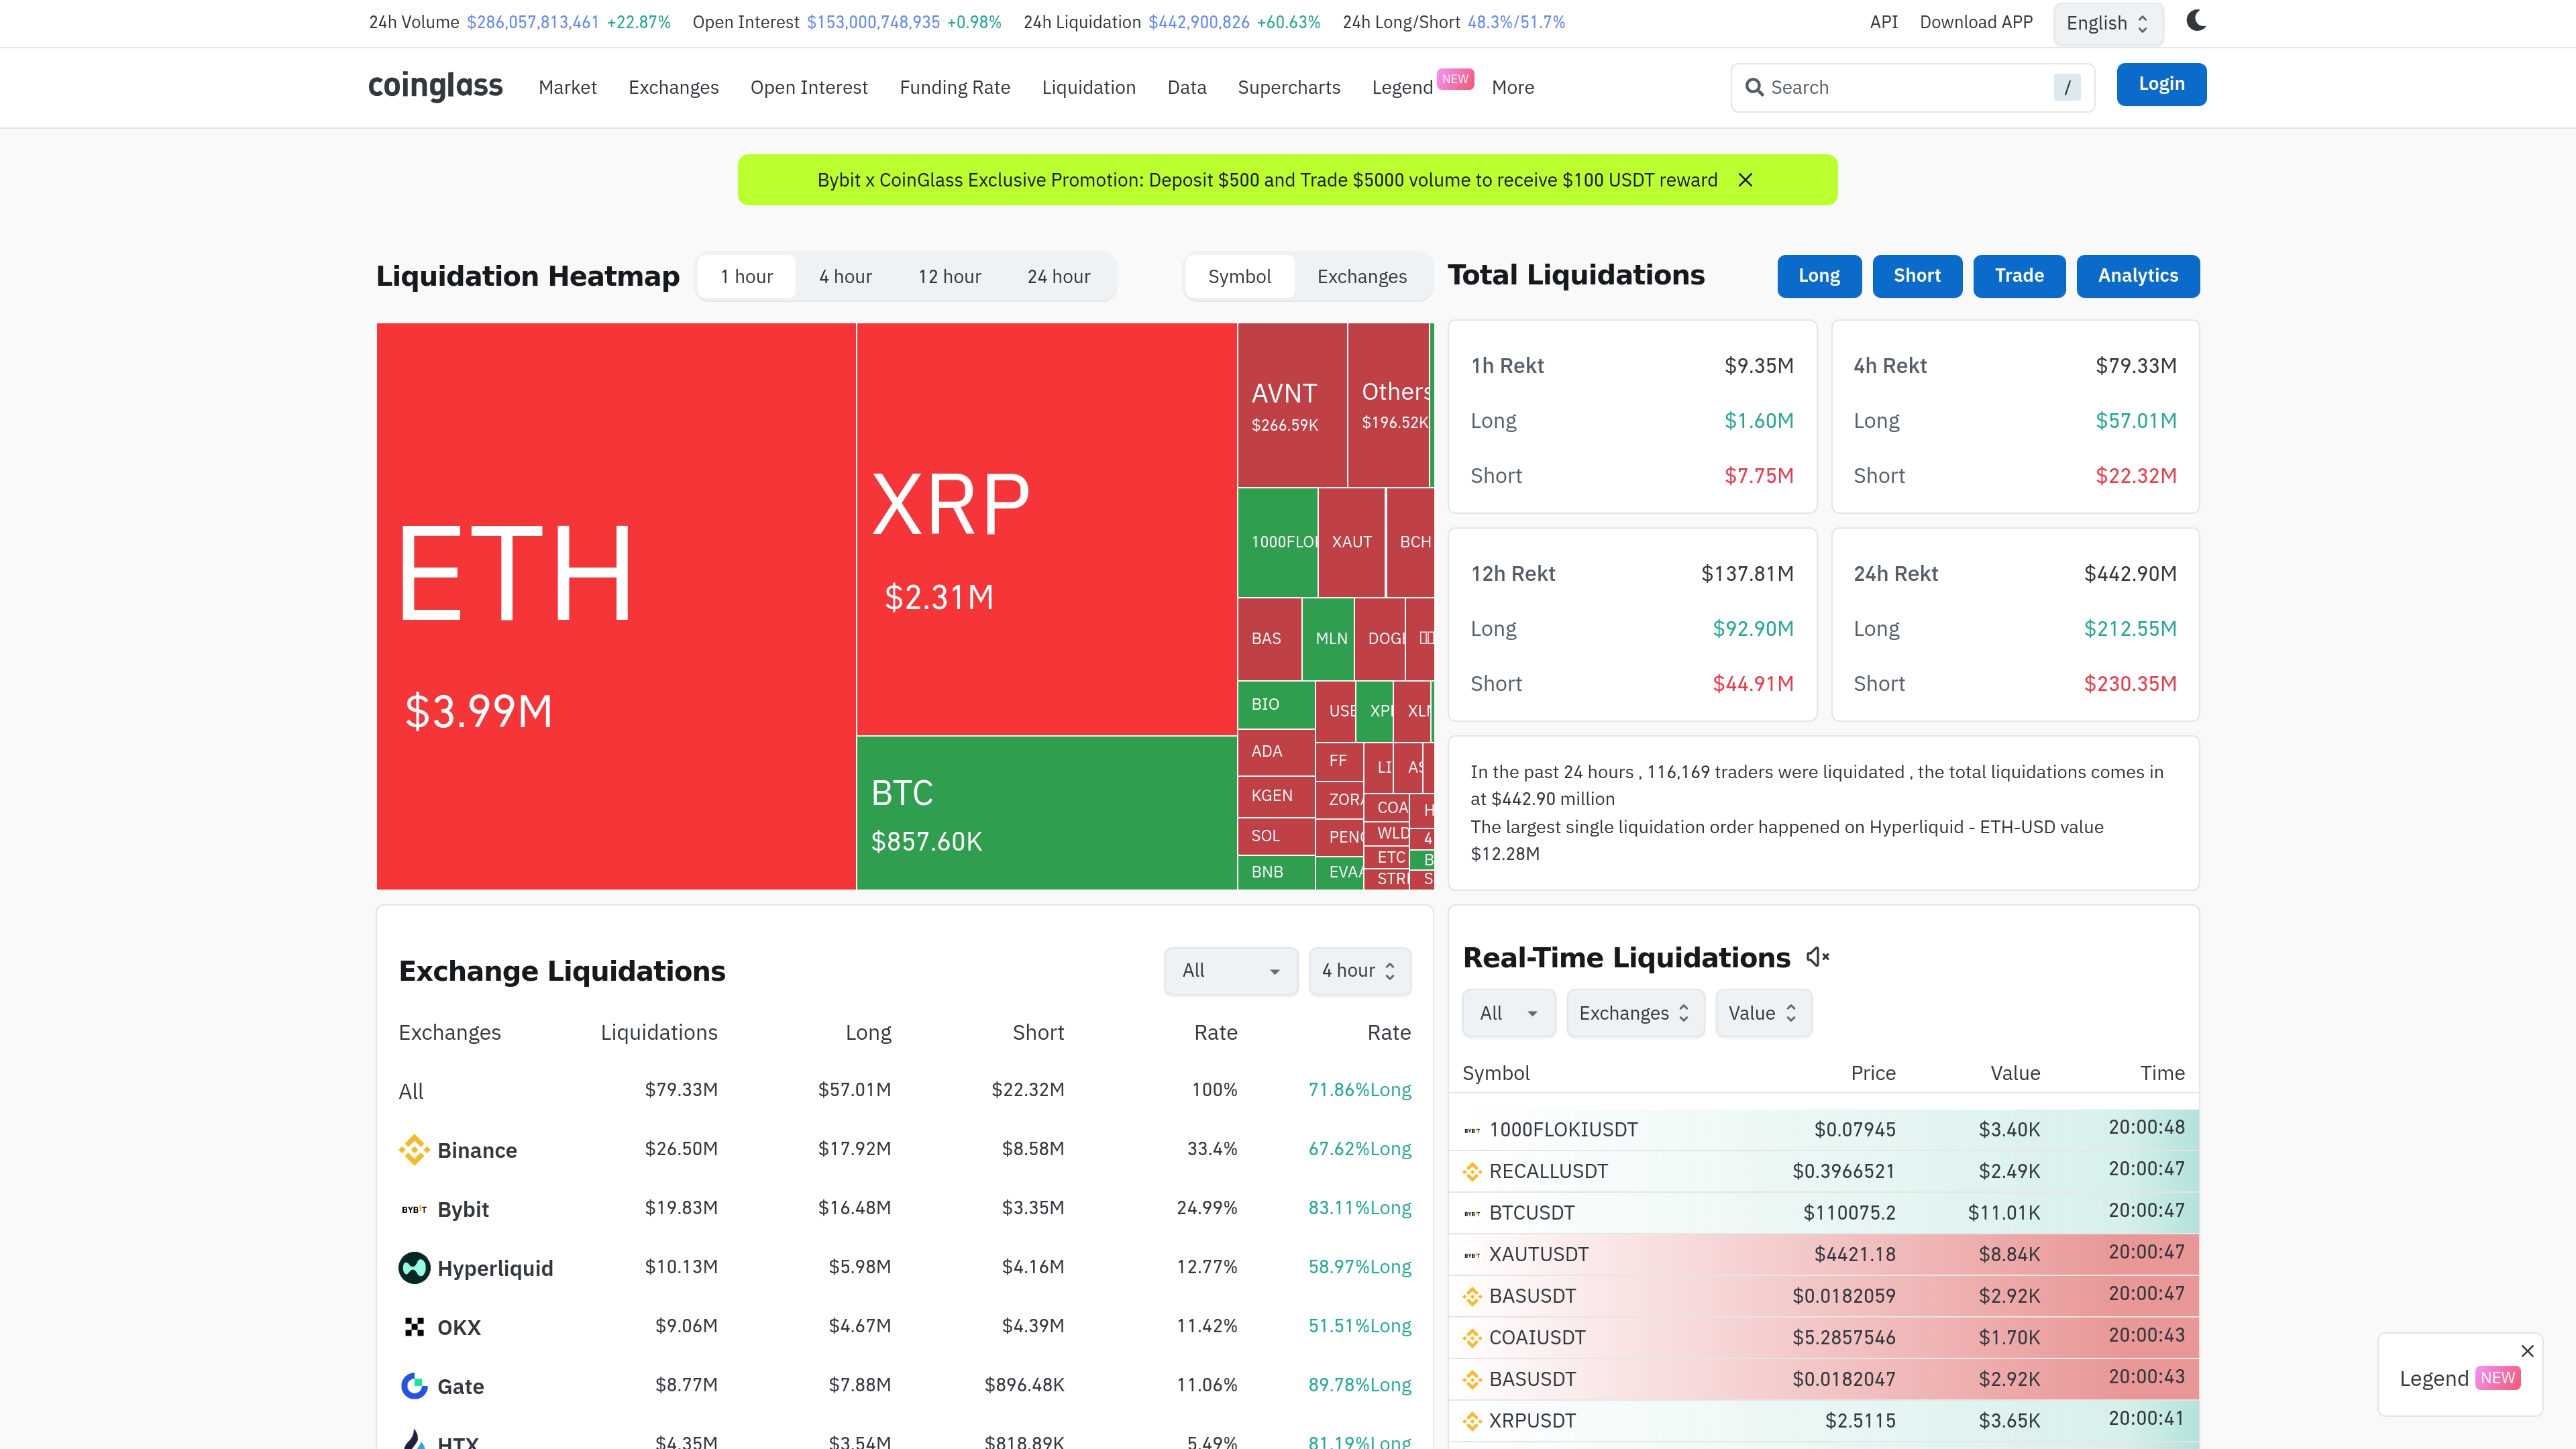
Task: Open the Supercharts menu item
Action: (1288, 87)
